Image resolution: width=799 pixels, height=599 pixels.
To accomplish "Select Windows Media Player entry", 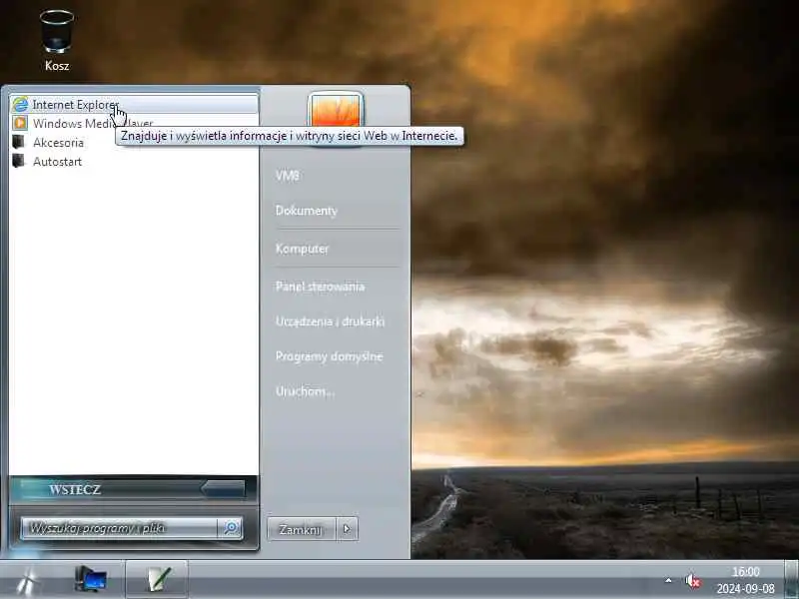I will point(134,123).
